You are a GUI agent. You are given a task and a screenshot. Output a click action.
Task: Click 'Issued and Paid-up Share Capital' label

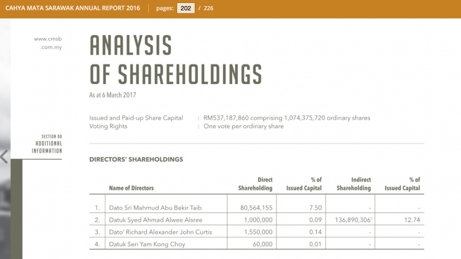(136, 118)
